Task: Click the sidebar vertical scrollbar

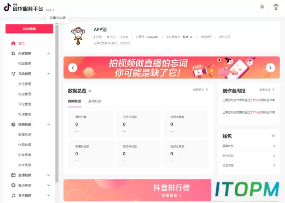Action: coord(57,104)
